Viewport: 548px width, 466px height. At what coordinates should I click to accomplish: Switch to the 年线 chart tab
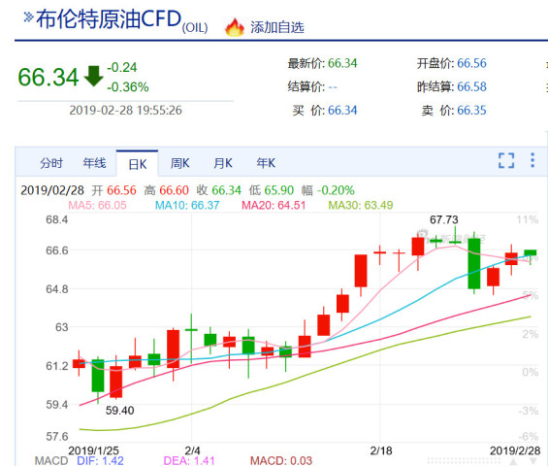[94, 163]
